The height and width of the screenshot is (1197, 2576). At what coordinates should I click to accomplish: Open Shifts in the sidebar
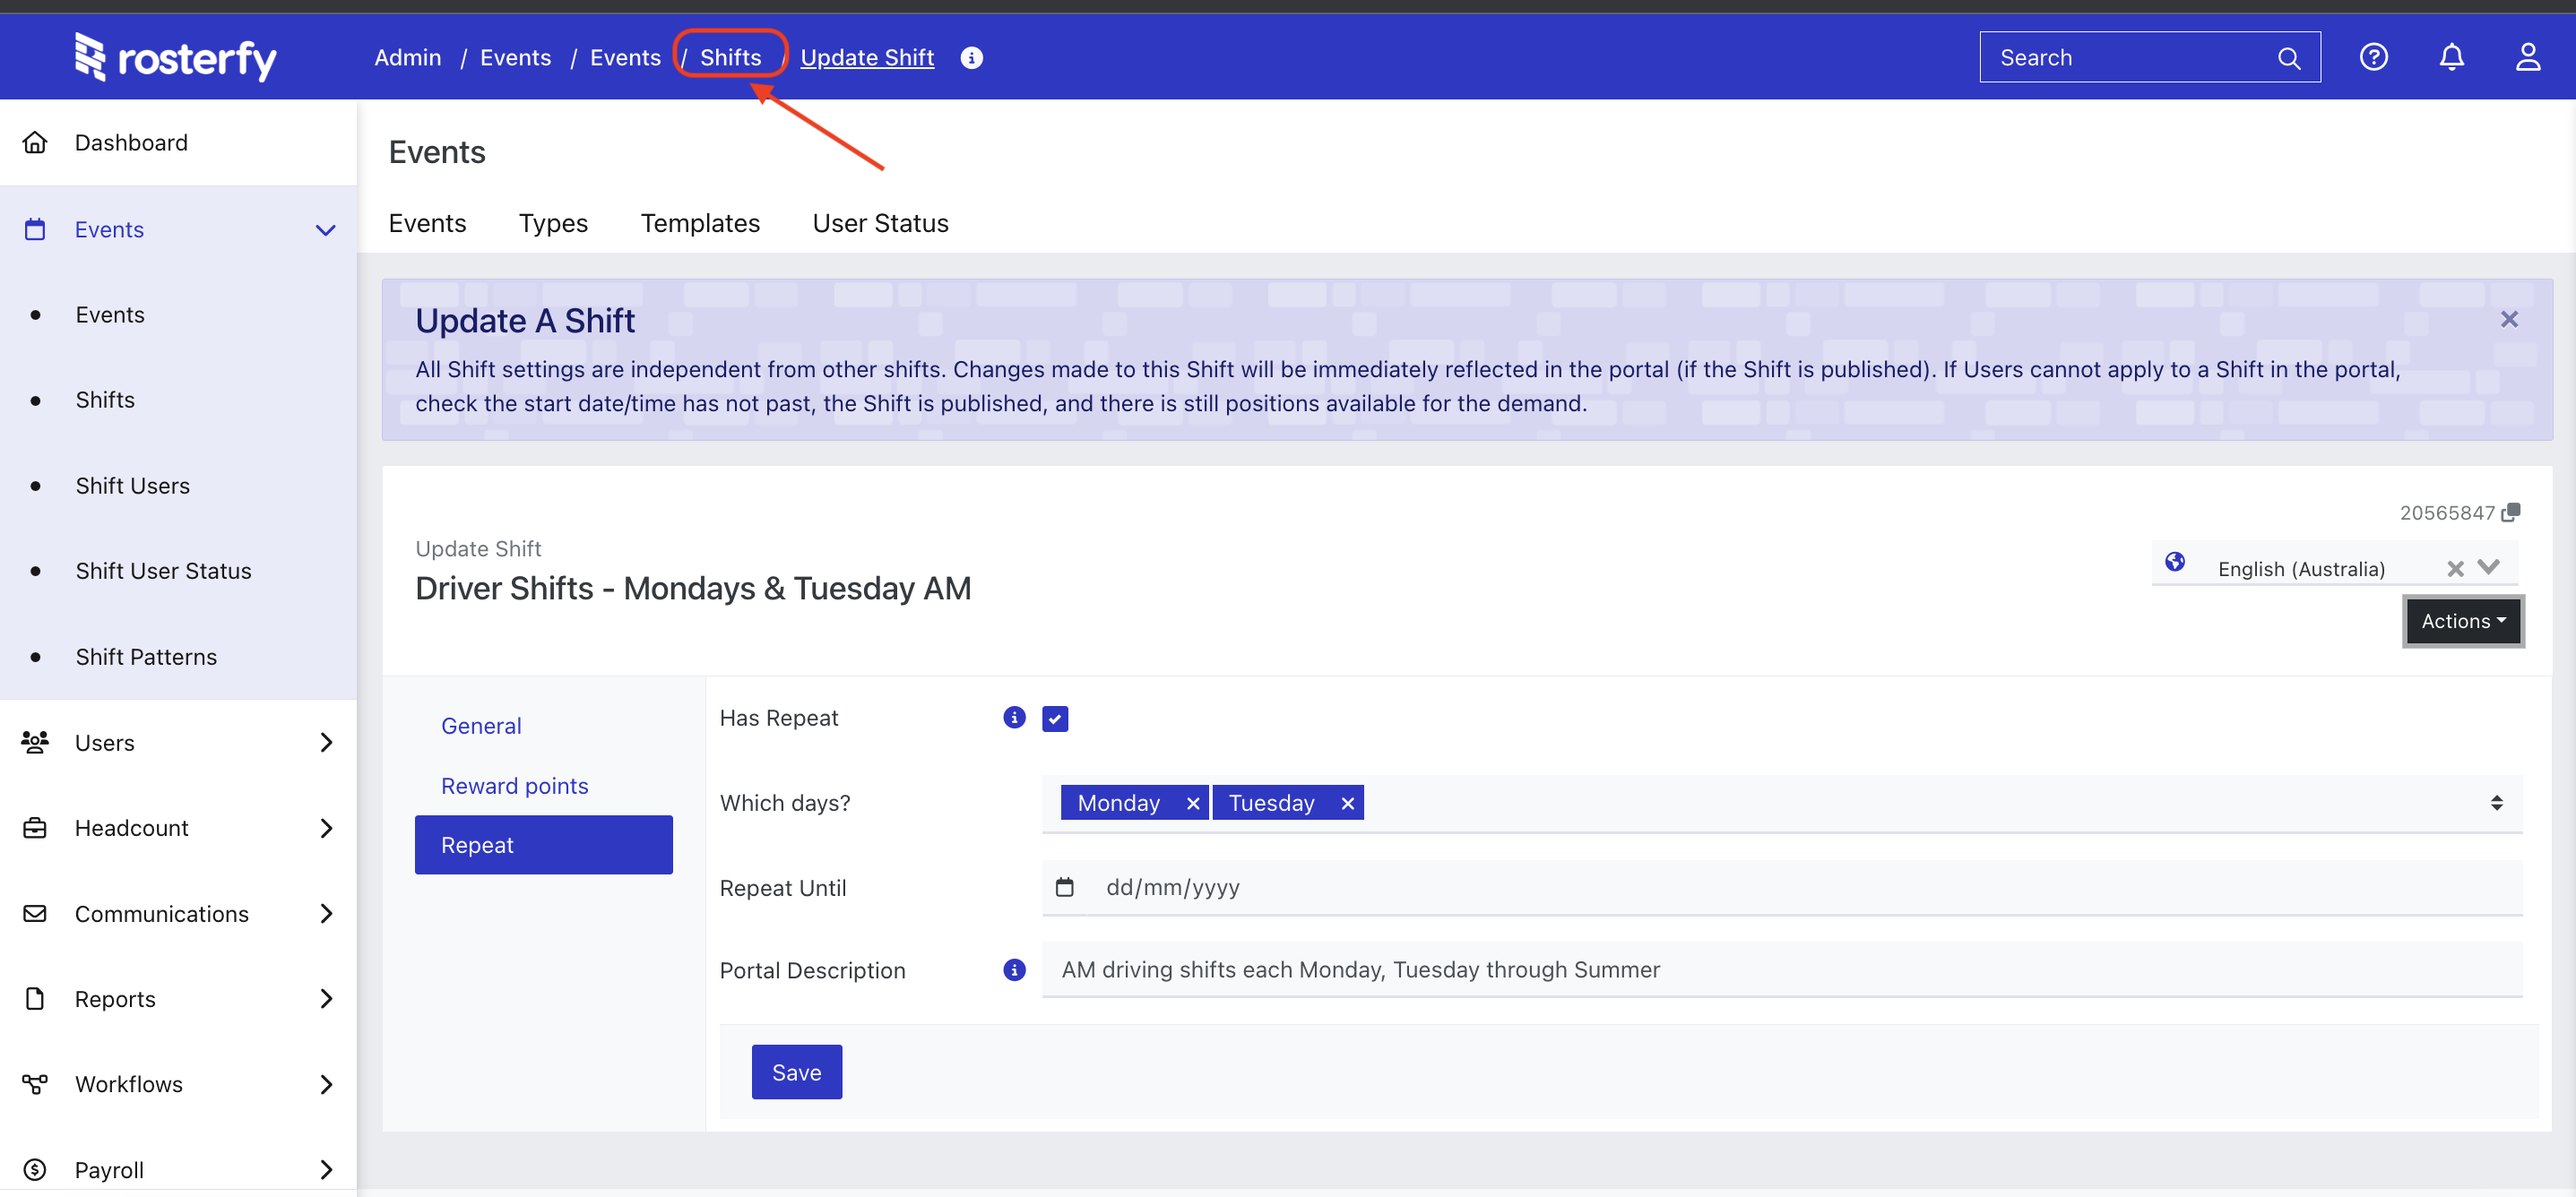click(x=105, y=400)
